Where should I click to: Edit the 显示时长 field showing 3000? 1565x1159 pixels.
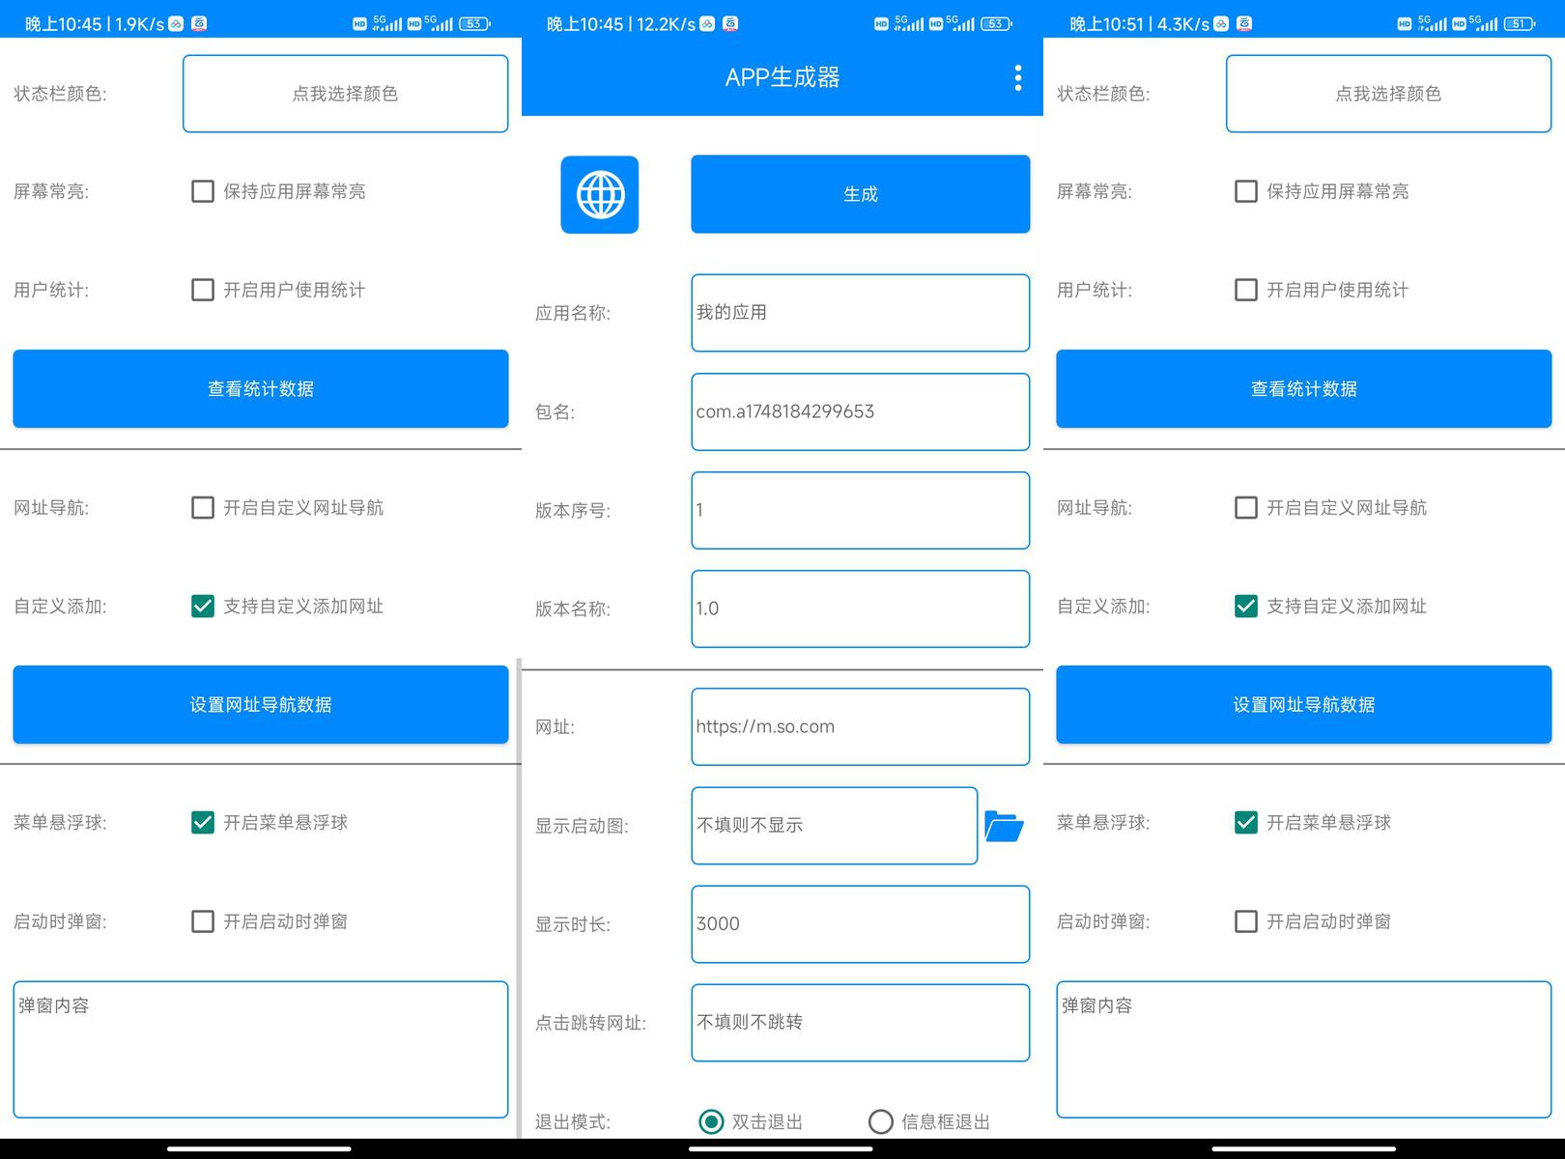[x=861, y=924]
